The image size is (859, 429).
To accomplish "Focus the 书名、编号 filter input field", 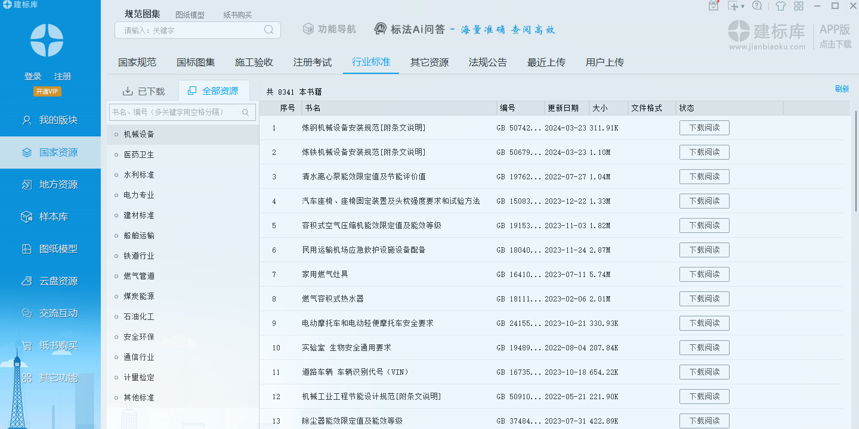I will [x=175, y=112].
